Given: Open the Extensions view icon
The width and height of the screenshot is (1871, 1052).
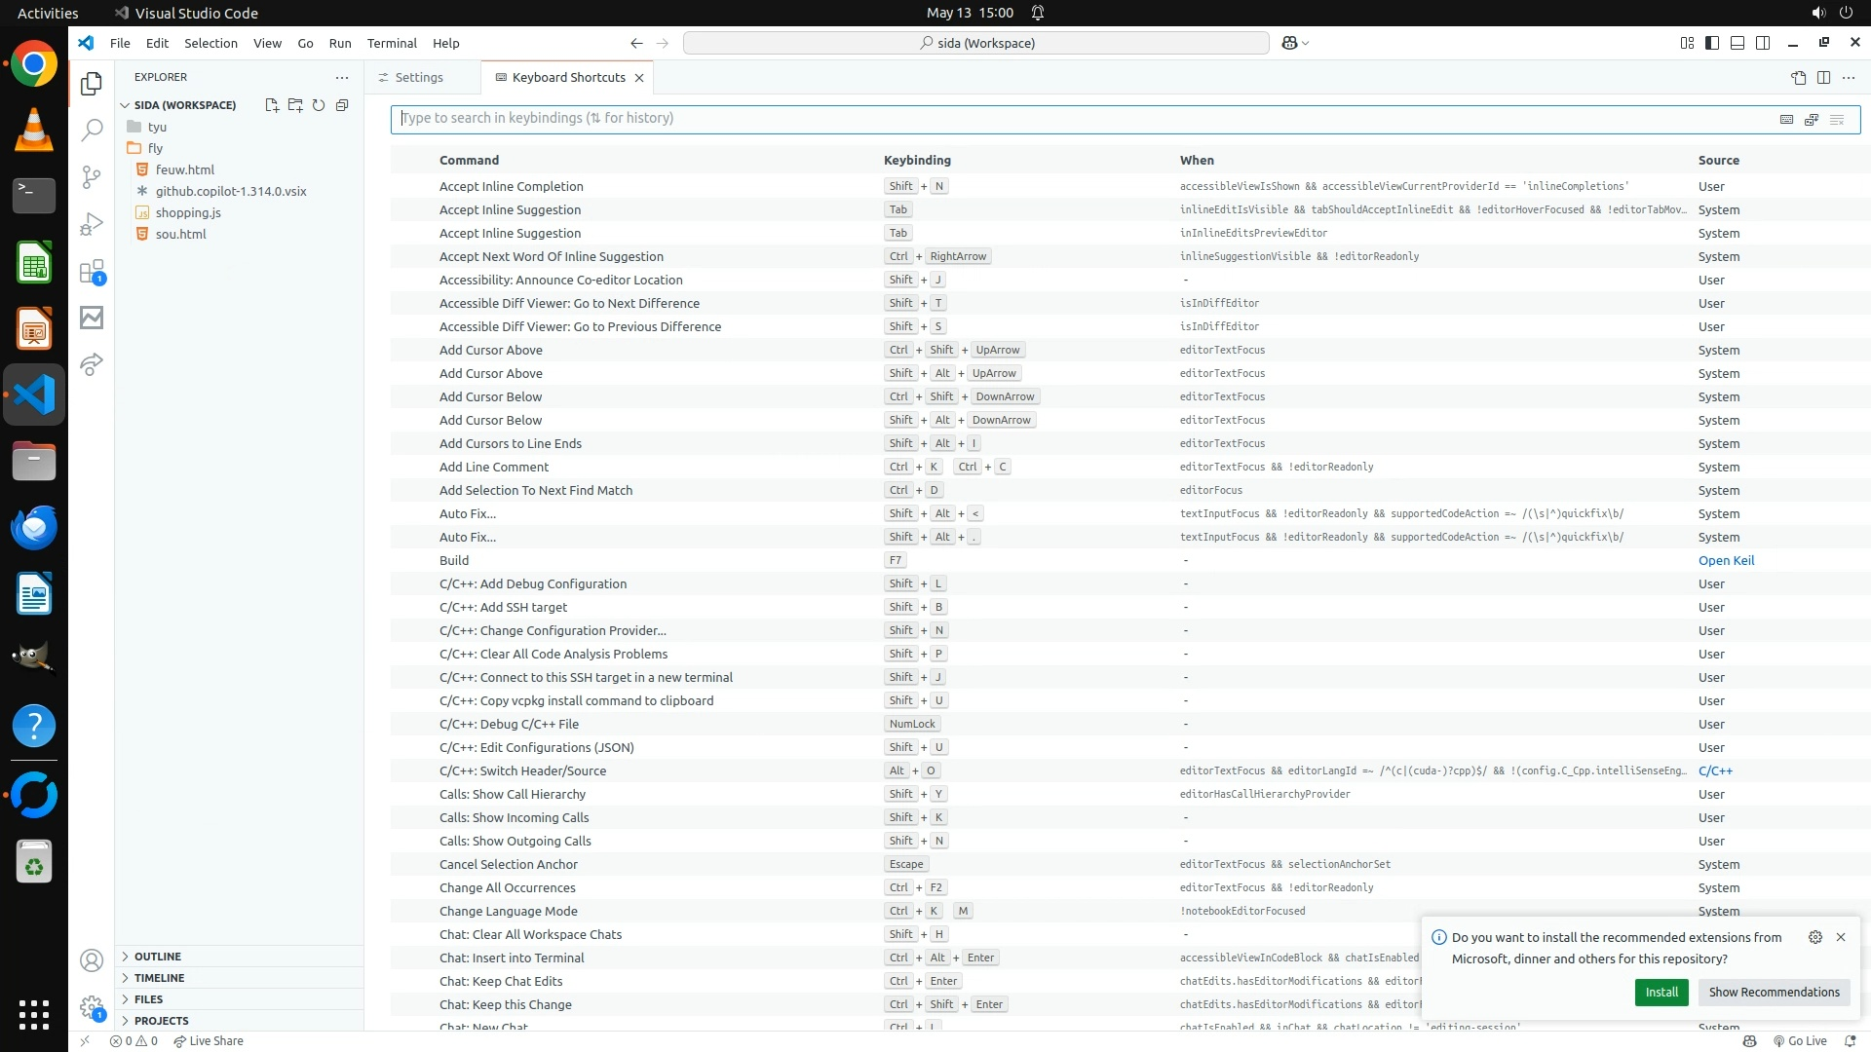Looking at the screenshot, I should click(x=92, y=271).
